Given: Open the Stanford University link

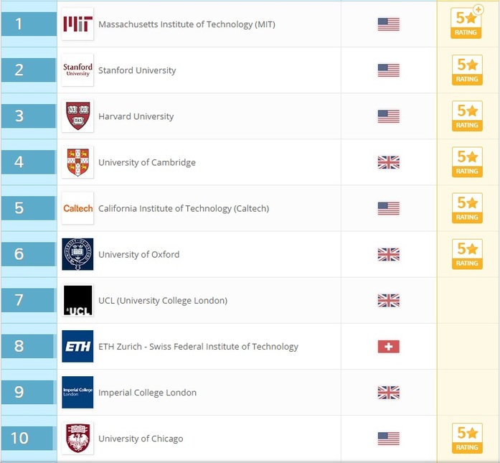Looking at the screenshot, I should tap(137, 70).
